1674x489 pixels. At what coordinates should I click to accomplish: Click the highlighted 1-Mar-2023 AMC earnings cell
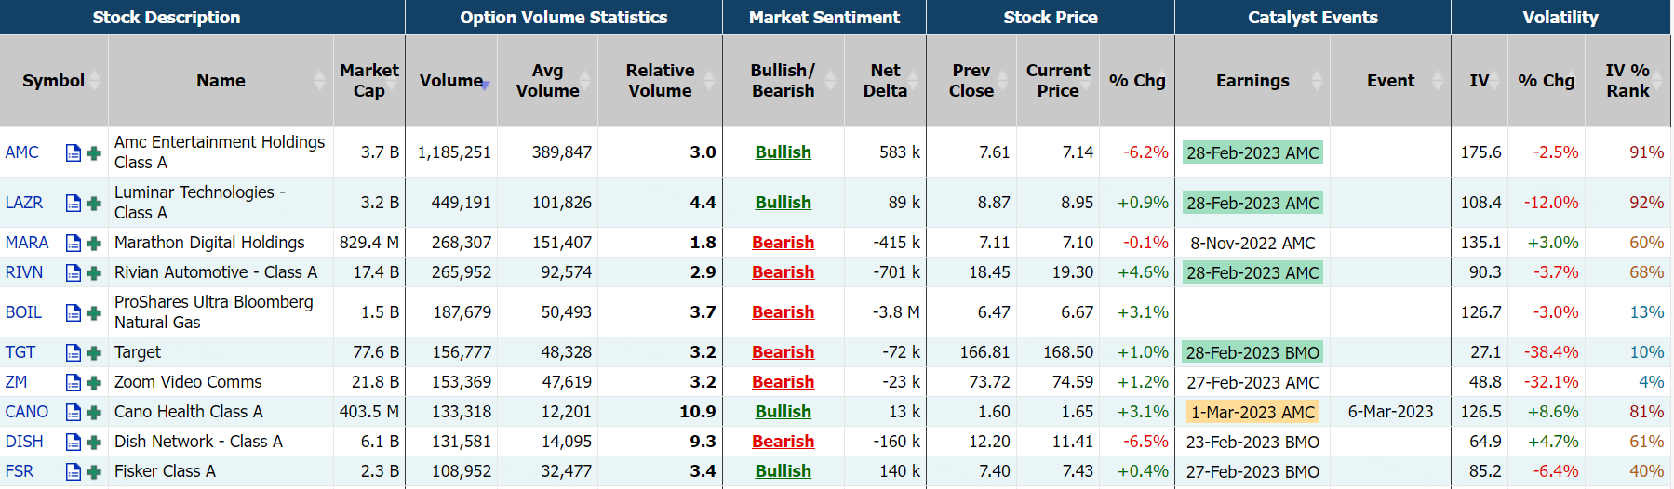[1252, 412]
